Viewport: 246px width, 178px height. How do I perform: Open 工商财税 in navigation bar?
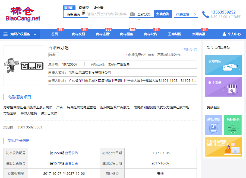pyautogui.click(x=175, y=34)
